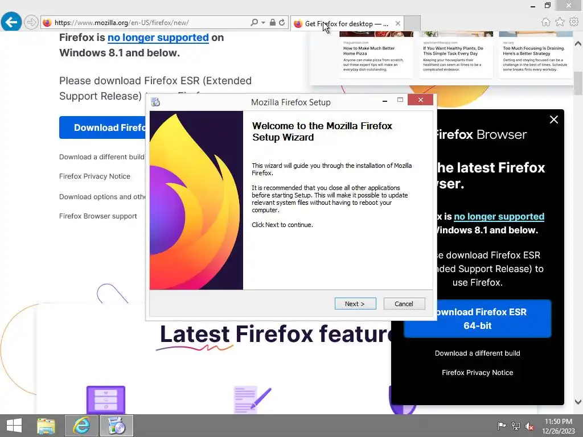This screenshot has width=583, height=437.
Task: Click 'Welcome to the Mozilla Firefox Setup Wizard' heading
Action: point(322,131)
